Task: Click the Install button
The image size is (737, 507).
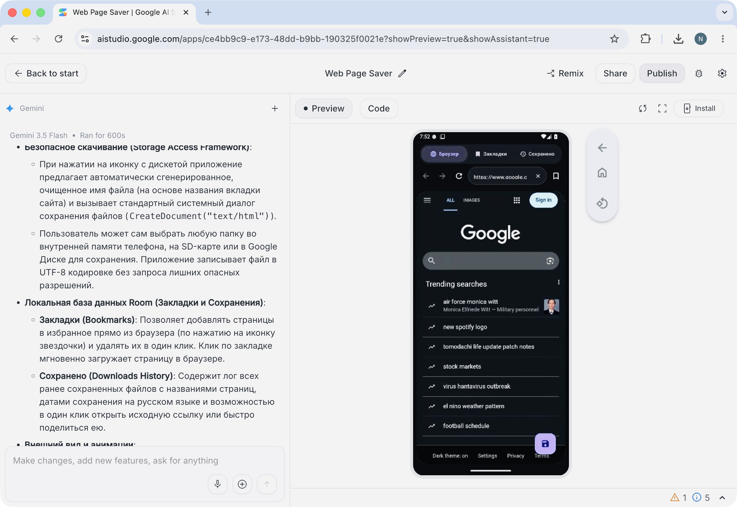Action: pyautogui.click(x=699, y=108)
